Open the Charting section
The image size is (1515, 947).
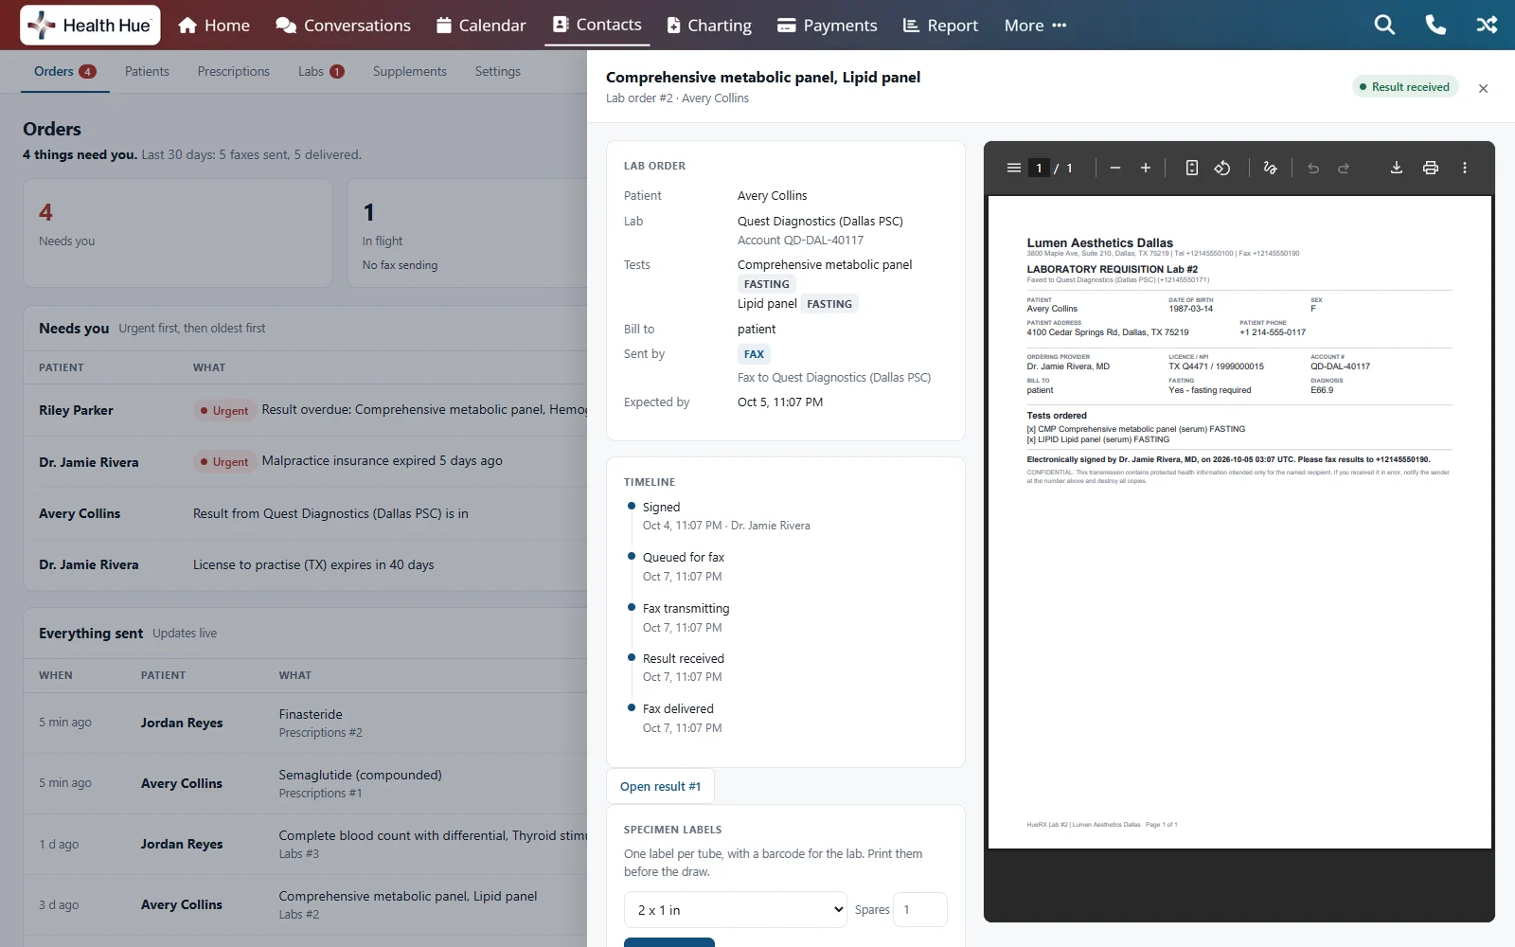tap(709, 26)
